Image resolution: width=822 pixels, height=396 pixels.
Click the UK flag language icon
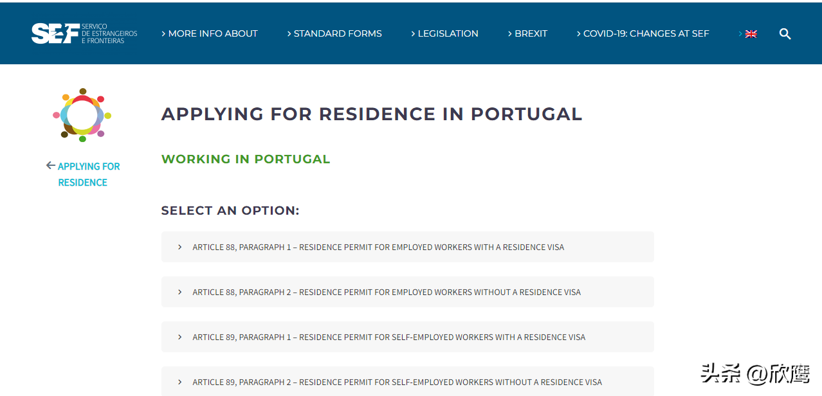751,34
